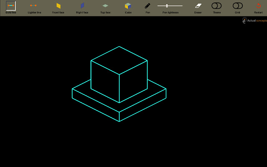Select the Cube tool
Viewport: 267px width, 167px height.
tap(128, 6)
